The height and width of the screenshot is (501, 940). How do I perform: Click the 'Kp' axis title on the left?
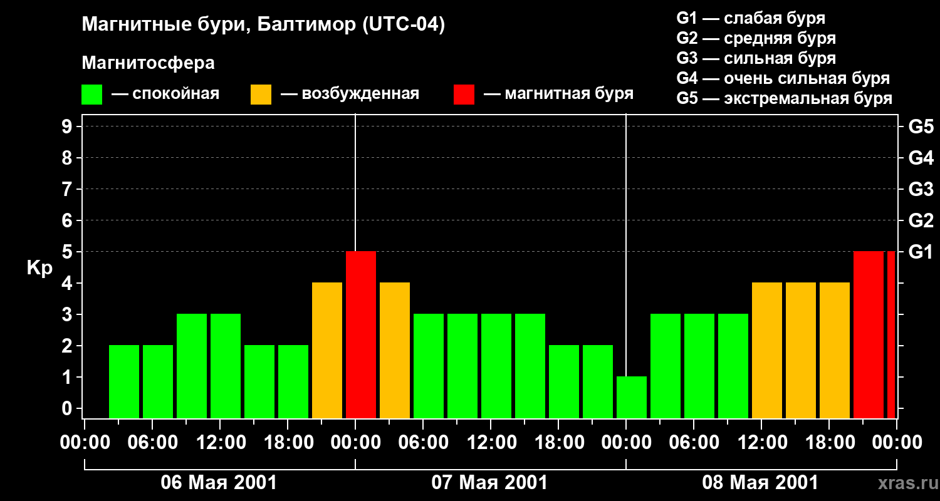[39, 267]
